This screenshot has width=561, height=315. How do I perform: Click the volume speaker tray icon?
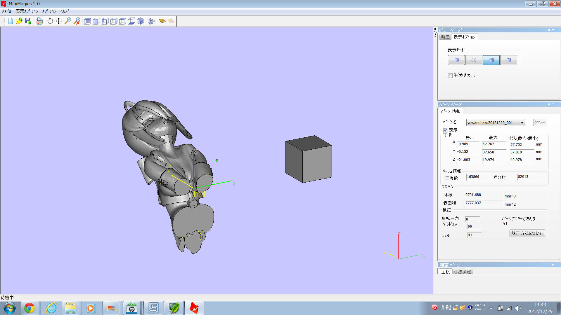[x=518, y=308]
